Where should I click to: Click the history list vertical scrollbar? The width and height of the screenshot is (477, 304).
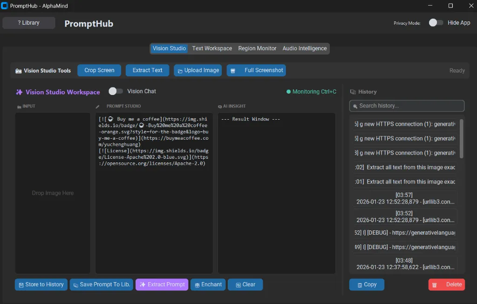point(461,139)
